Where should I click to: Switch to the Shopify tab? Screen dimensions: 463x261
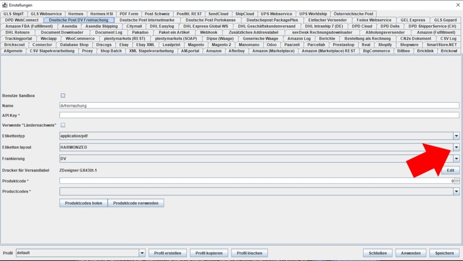point(385,45)
